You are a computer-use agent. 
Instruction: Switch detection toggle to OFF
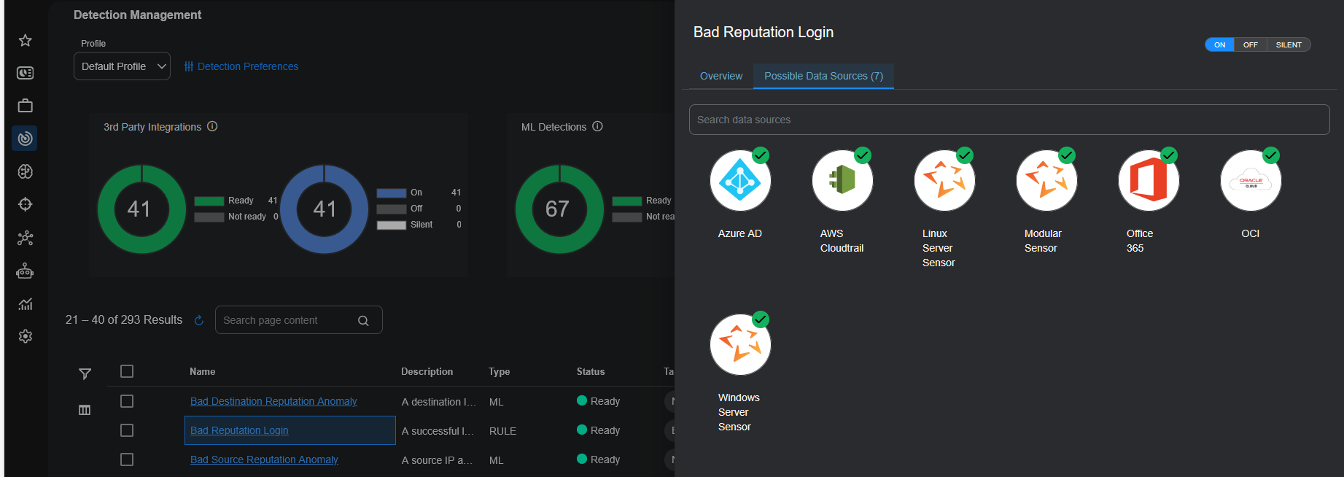coord(1250,45)
